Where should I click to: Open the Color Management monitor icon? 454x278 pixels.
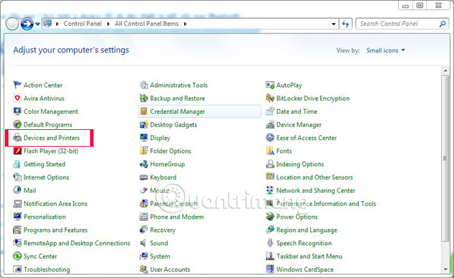point(17,112)
